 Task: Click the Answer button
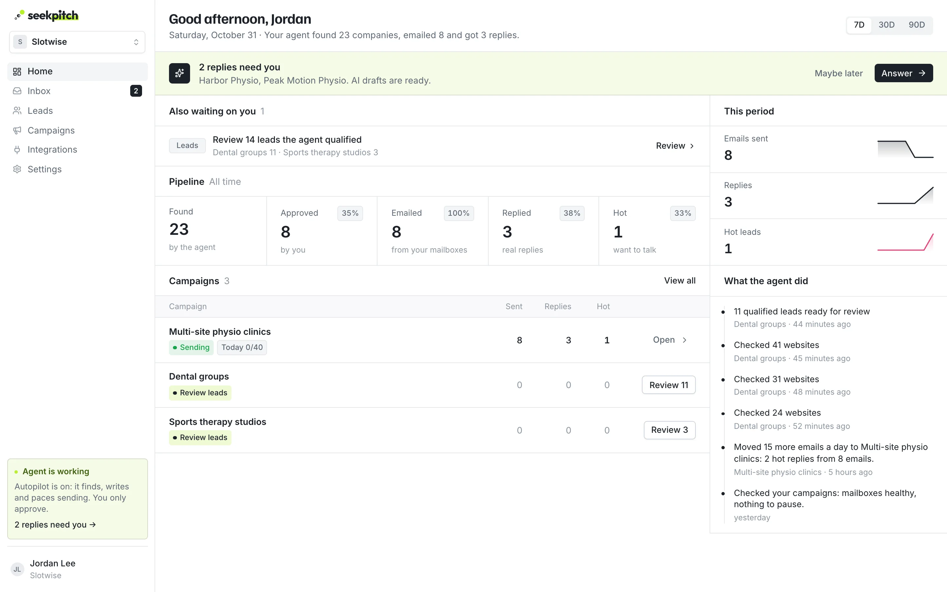904,73
